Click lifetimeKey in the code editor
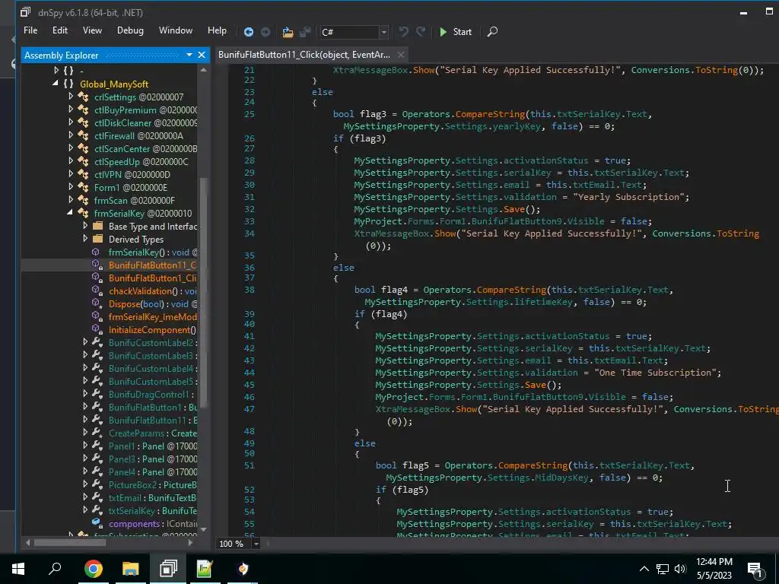The height and width of the screenshot is (584, 779). pos(543,302)
